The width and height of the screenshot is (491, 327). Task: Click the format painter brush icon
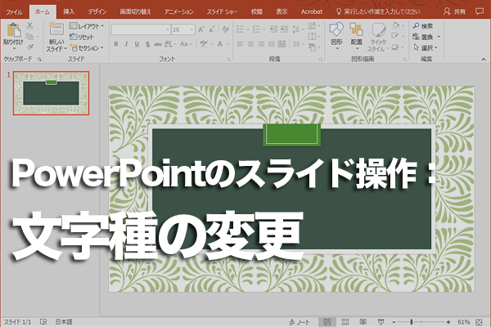pos(30,47)
